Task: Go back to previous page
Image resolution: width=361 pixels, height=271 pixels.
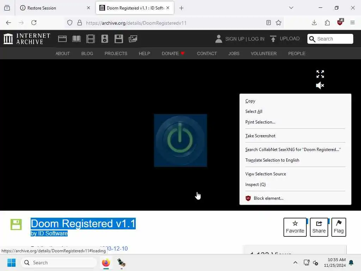Action: click(8, 23)
